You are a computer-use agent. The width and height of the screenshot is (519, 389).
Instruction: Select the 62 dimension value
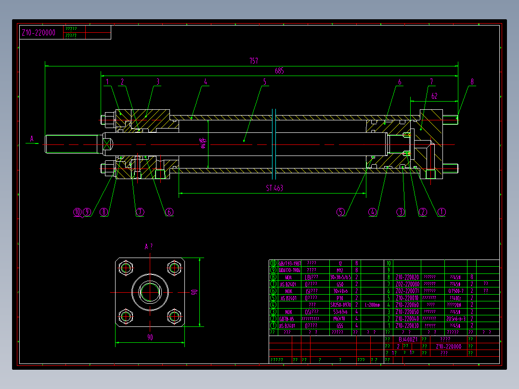pyautogui.click(x=434, y=96)
